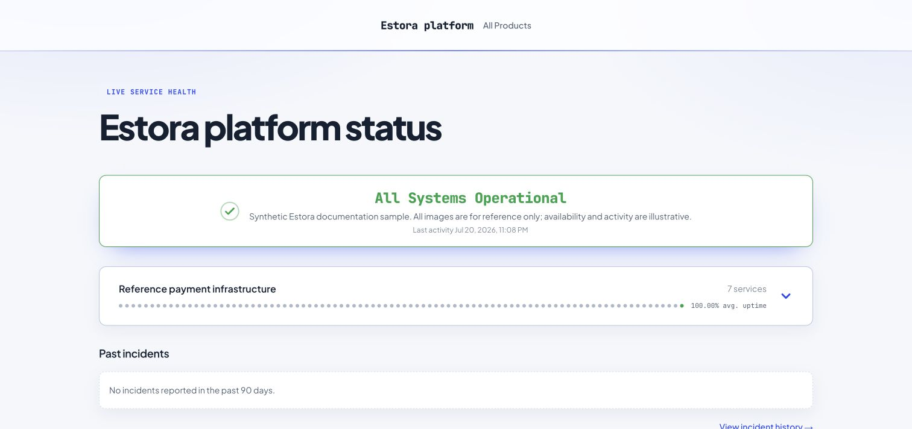This screenshot has width=912, height=429.
Task: Expand the Reference payment infrastructure chevron
Action: 786,296
